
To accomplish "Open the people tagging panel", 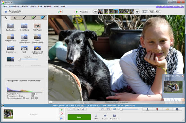I will click(x=147, y=109).
